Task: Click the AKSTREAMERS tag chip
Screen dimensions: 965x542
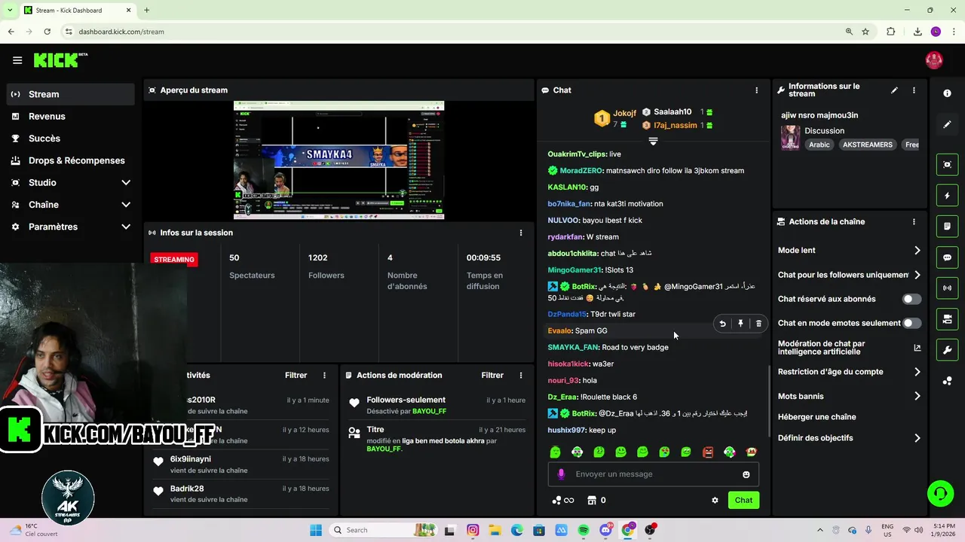Action: 868,145
